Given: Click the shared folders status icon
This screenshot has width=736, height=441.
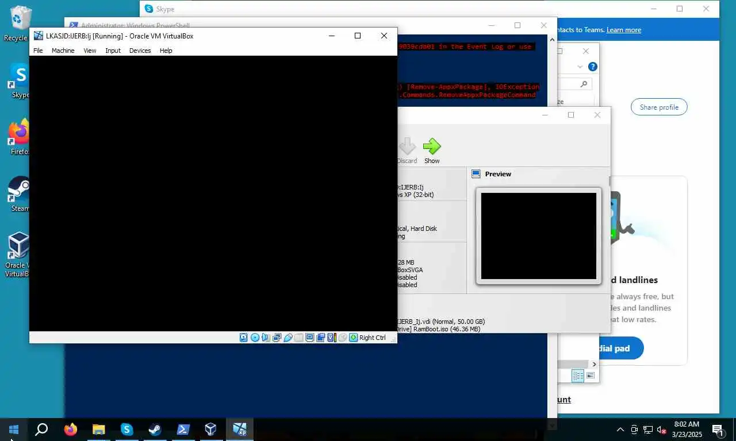Looking at the screenshot, I should point(299,338).
